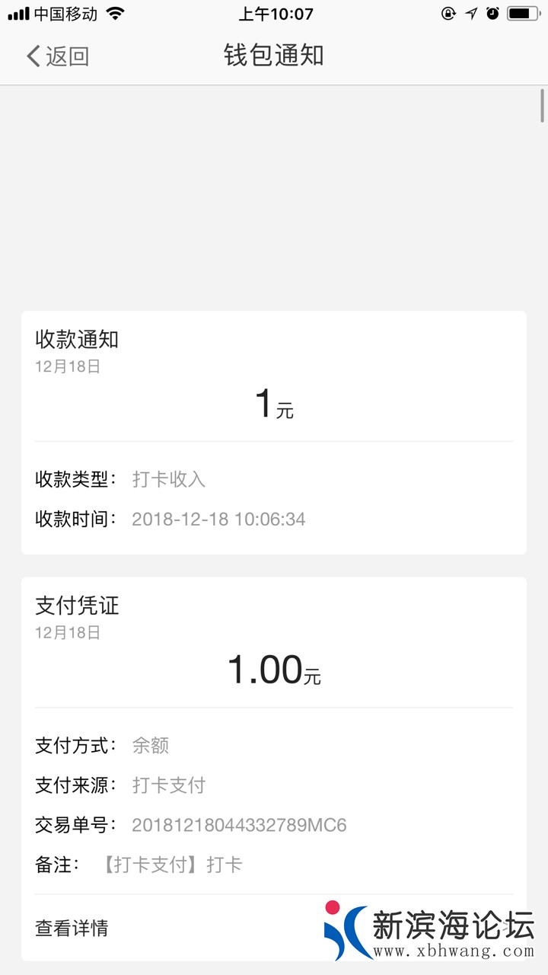Image resolution: width=548 pixels, height=975 pixels.
Task: Tap the 收款时间 timestamp 2018-12-18 10:06:34
Action: pos(218,519)
